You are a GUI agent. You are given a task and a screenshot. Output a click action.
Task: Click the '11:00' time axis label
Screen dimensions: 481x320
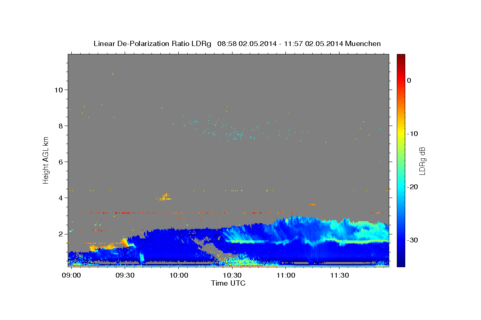(286, 276)
